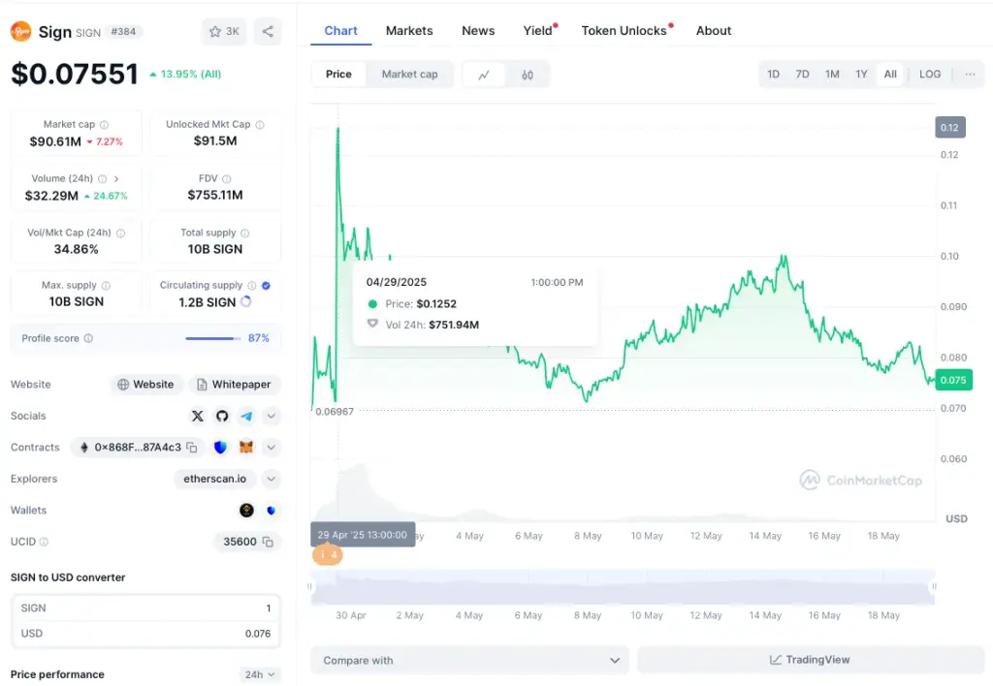Image resolution: width=993 pixels, height=686 pixels.
Task: Click the MetaMask fox icon
Action: coord(246,448)
